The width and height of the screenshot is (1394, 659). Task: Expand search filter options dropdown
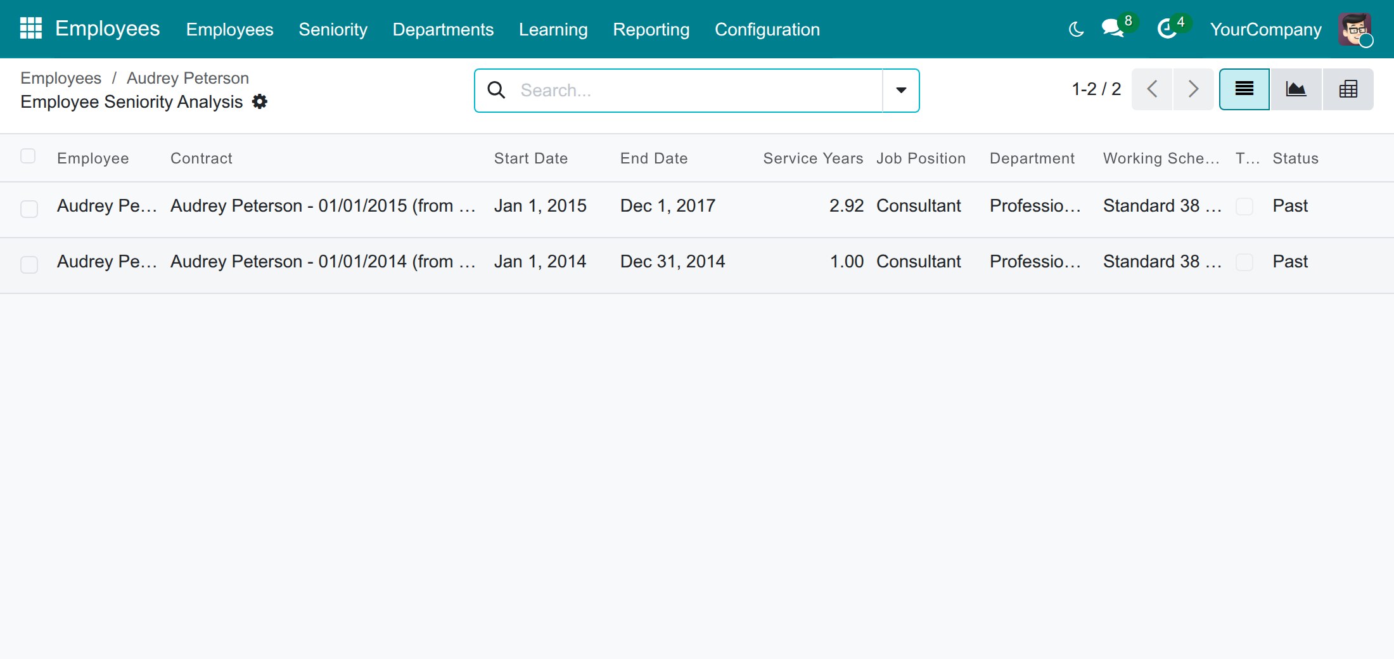(901, 90)
